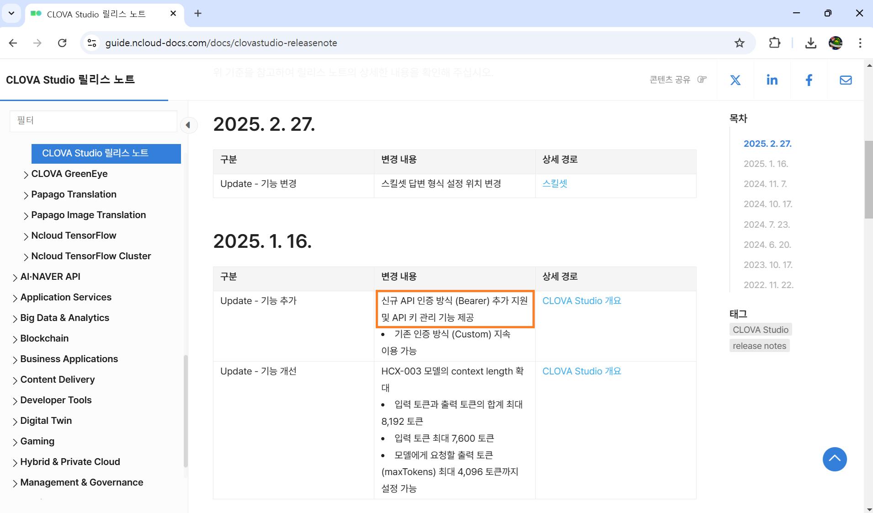Share page via email icon
The image size is (873, 513).
click(846, 80)
